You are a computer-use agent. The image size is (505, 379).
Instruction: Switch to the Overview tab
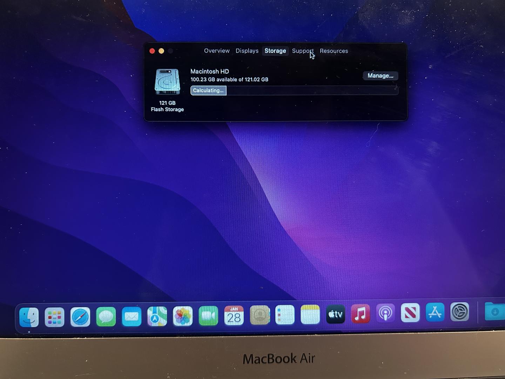pos(217,51)
